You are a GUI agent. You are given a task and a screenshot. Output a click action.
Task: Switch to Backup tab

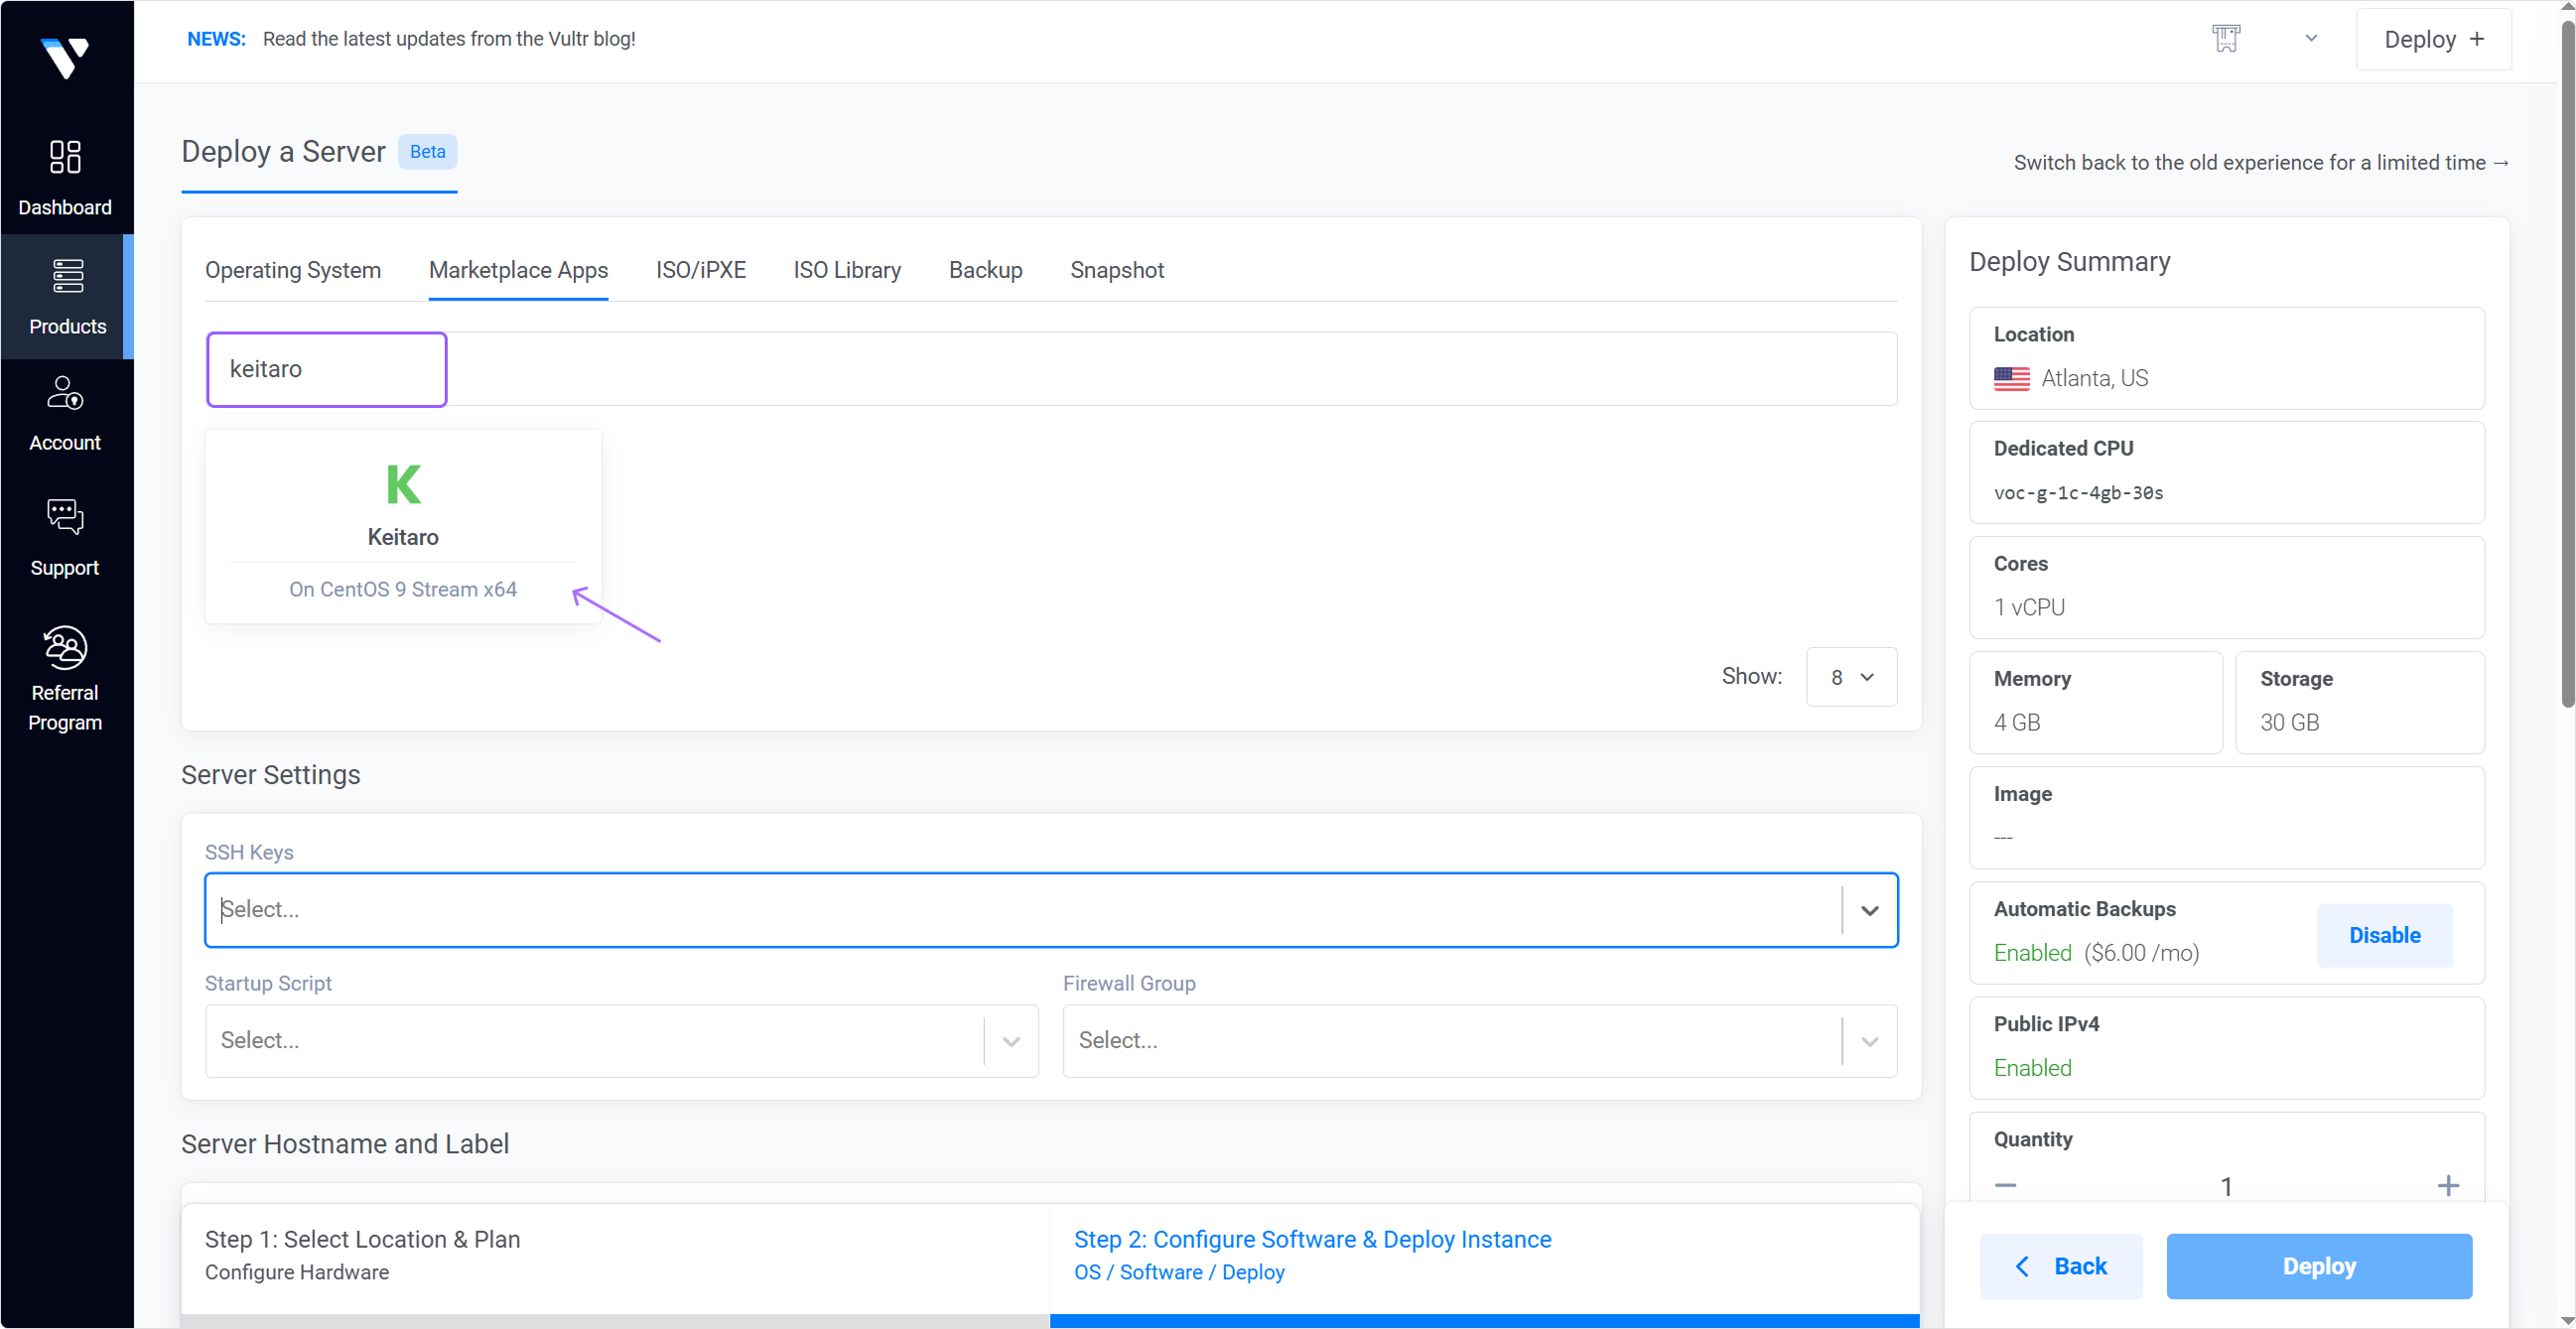coord(985,270)
